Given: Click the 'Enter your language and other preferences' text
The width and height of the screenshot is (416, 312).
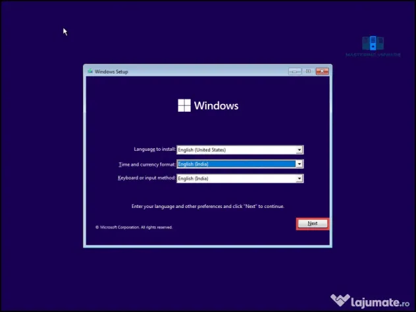Looking at the screenshot, I should pyautogui.click(x=208, y=207).
